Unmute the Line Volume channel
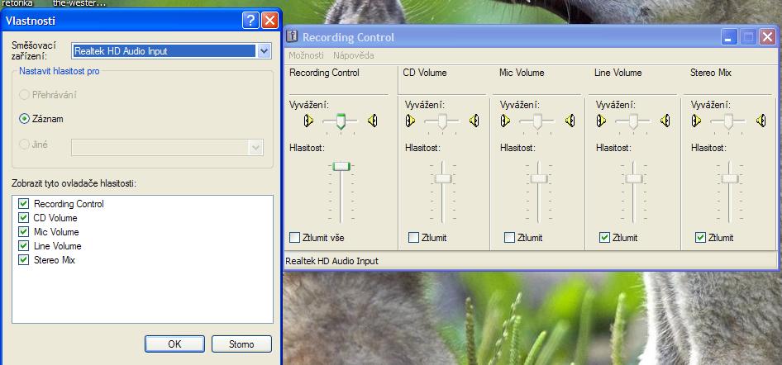Image resolution: width=782 pixels, height=365 pixels. (x=605, y=238)
